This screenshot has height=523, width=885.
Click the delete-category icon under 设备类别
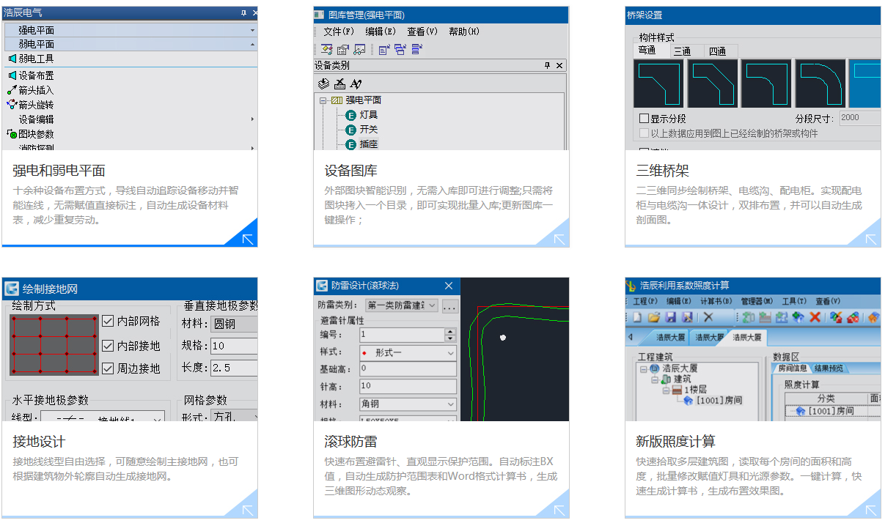point(339,84)
